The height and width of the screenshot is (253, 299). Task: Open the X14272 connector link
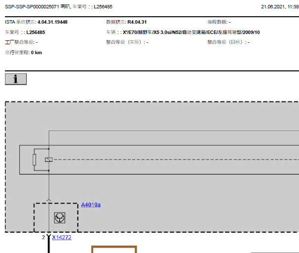click(x=62, y=237)
